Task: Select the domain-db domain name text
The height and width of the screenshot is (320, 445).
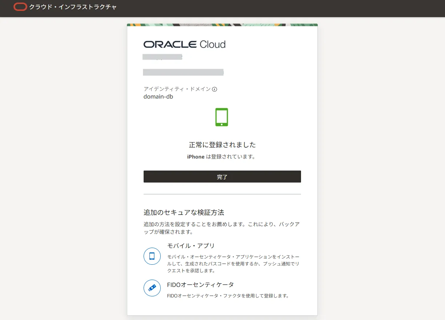Action: pyautogui.click(x=158, y=97)
